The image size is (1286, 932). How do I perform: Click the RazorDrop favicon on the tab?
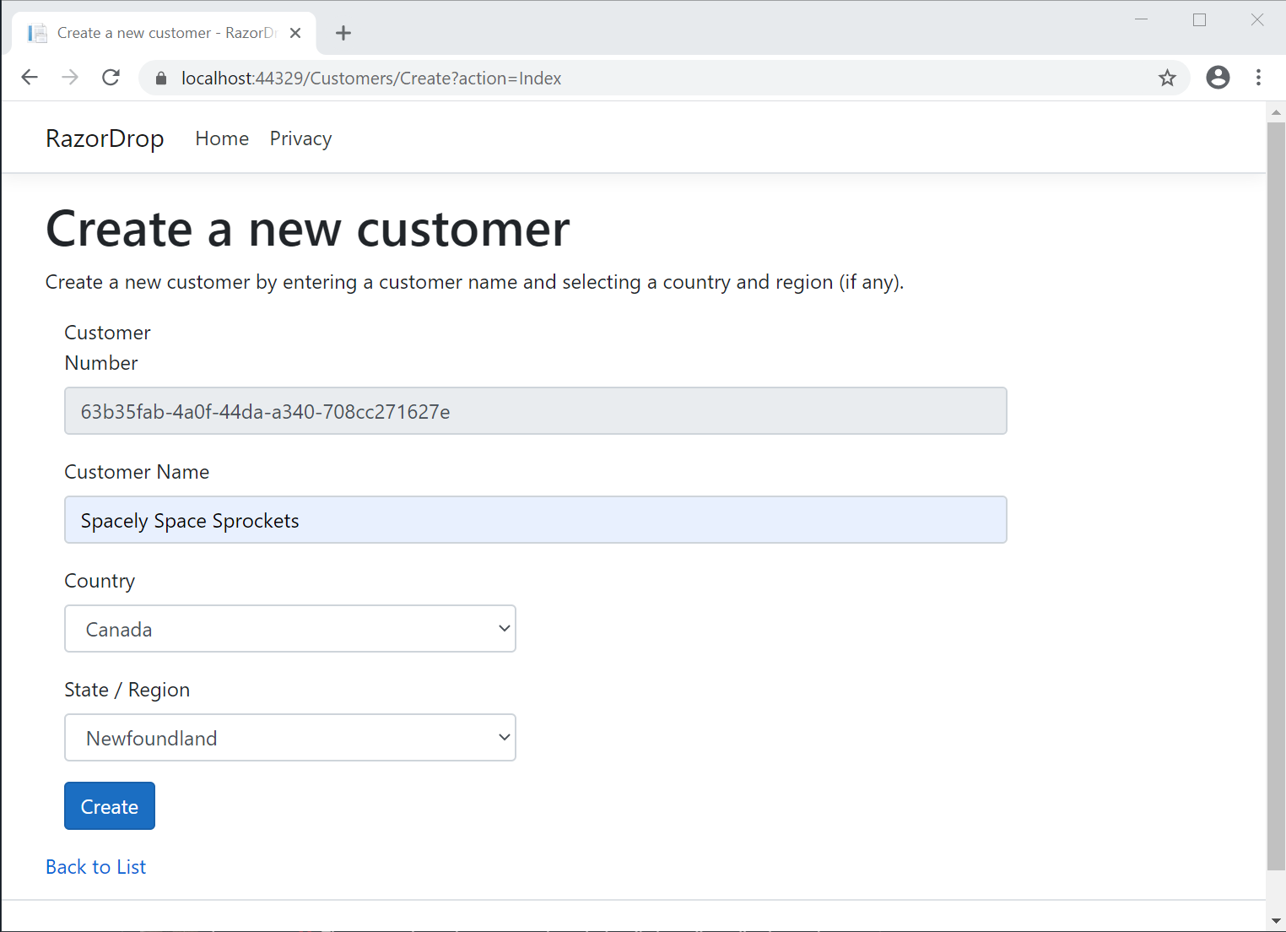click(37, 32)
